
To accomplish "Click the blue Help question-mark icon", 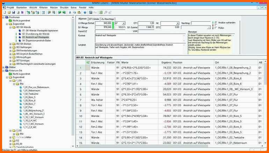I will click(x=85, y=12).
